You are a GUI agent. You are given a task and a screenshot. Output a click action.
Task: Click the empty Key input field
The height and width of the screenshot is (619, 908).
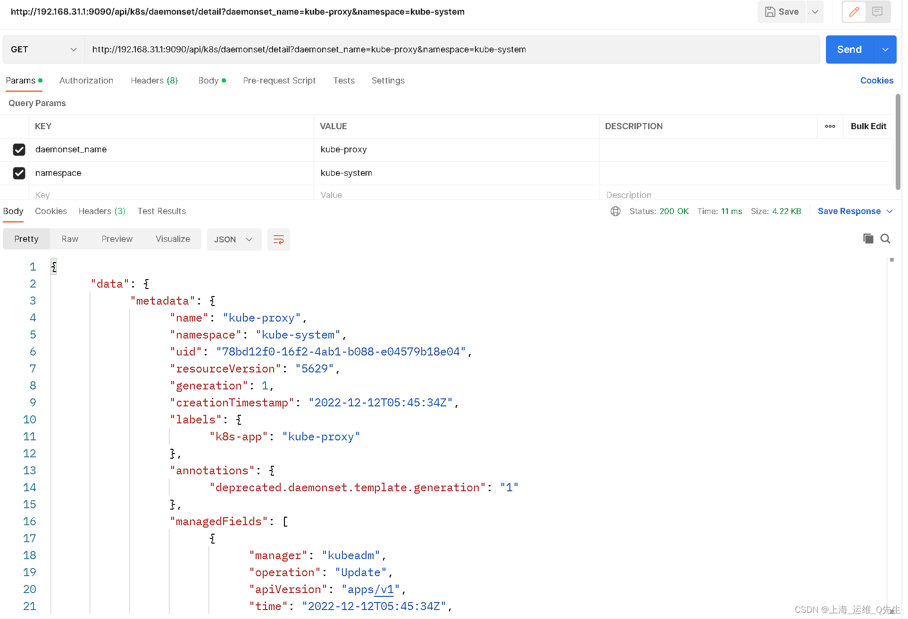170,195
